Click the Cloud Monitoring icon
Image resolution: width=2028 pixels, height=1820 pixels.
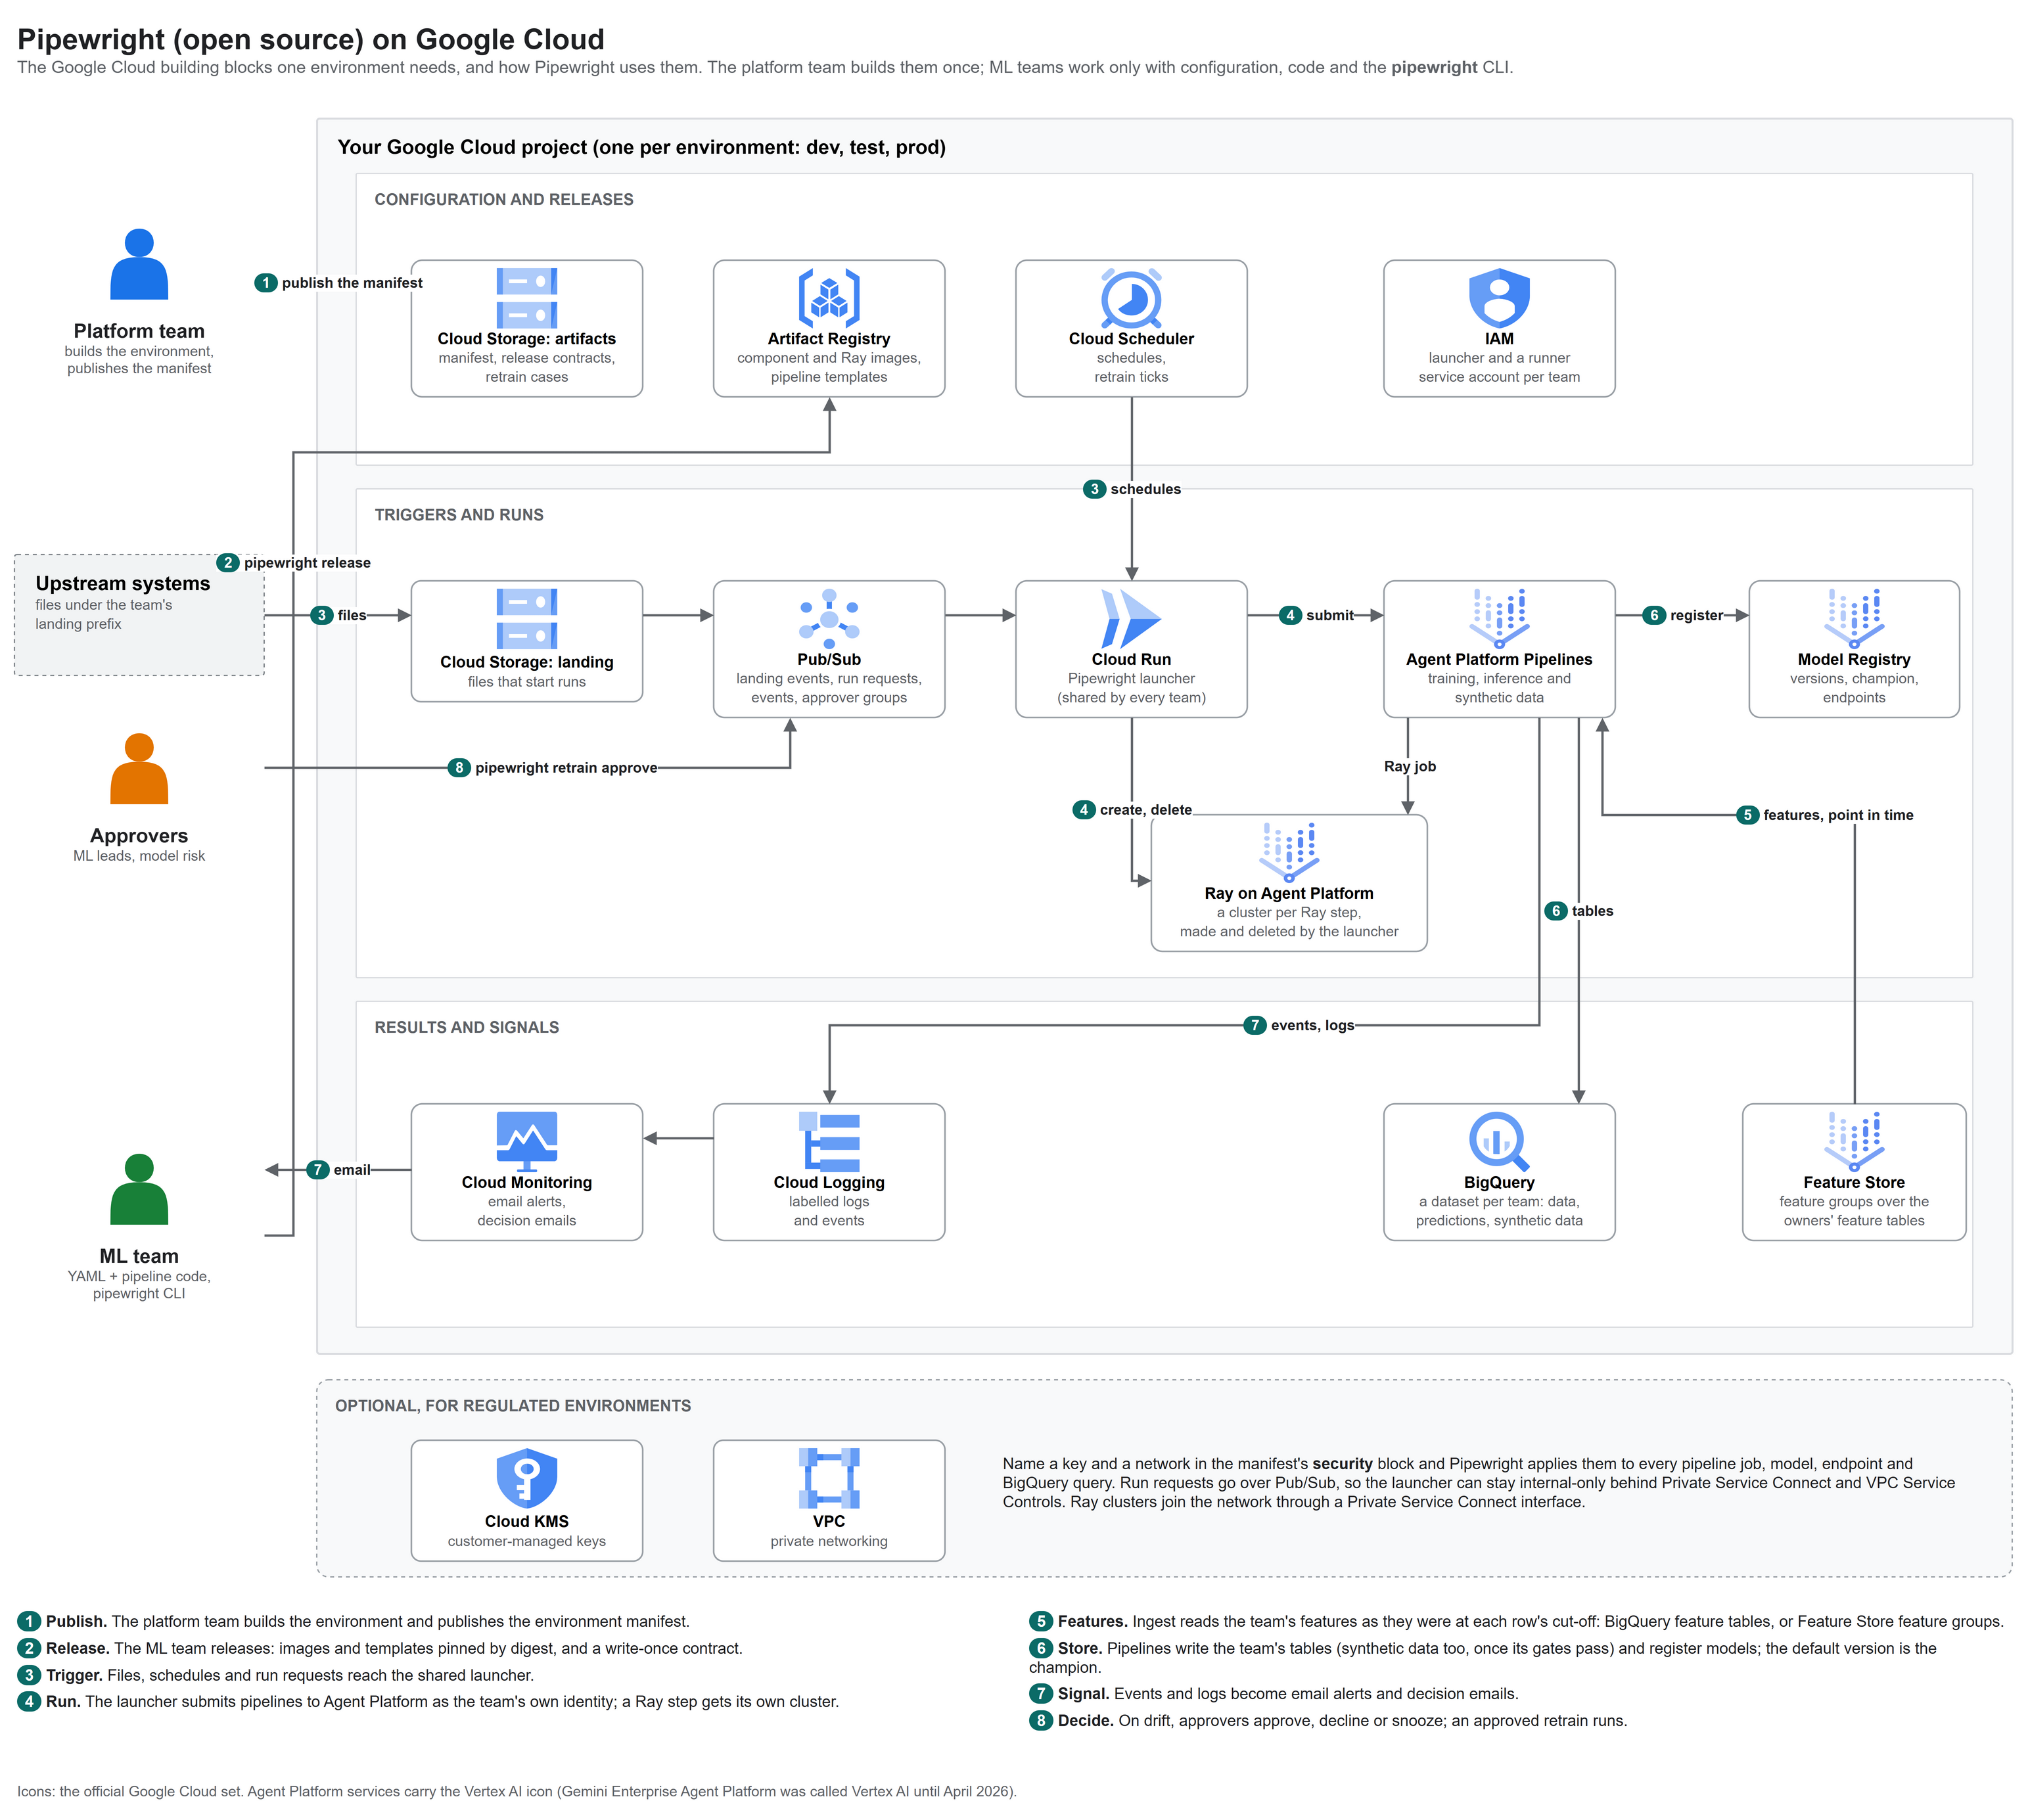tap(527, 1141)
